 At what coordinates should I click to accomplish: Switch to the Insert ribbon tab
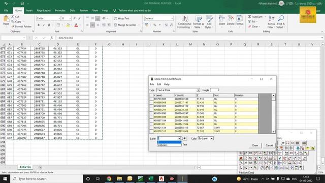(x=29, y=10)
